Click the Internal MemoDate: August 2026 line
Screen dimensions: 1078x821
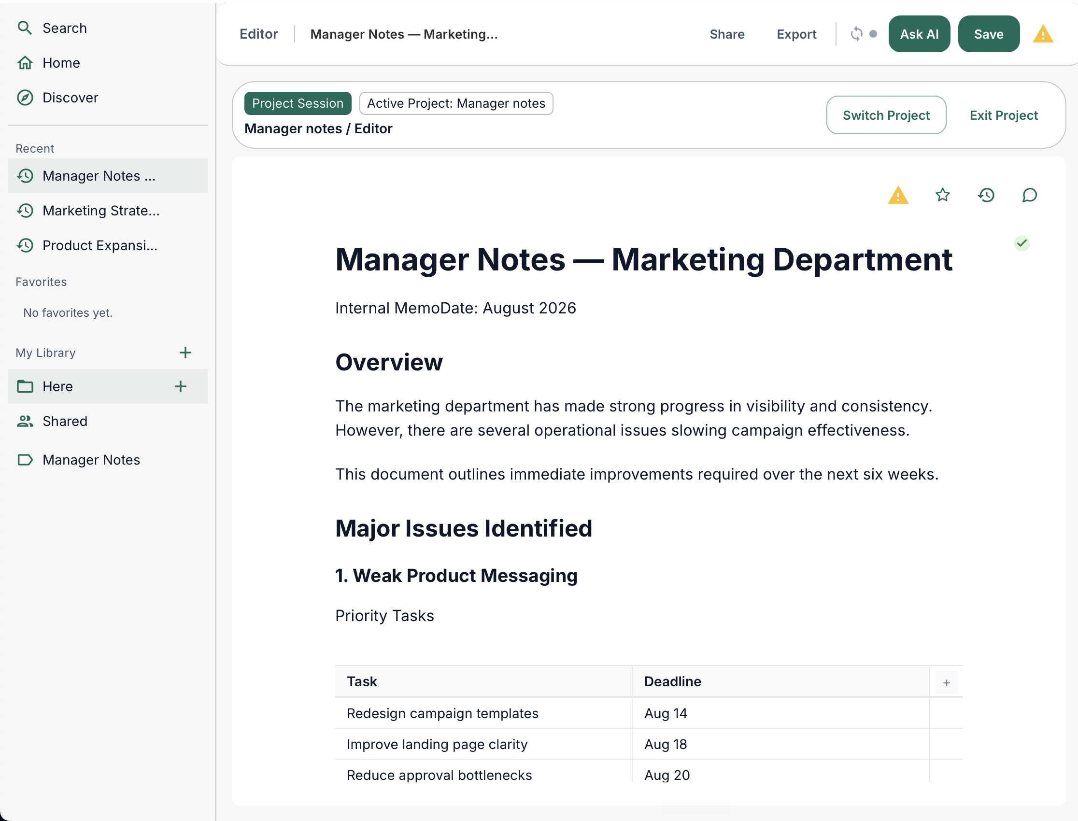click(455, 308)
